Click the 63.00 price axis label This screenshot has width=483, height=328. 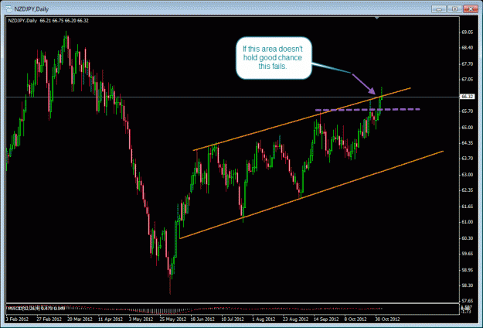click(x=468, y=175)
